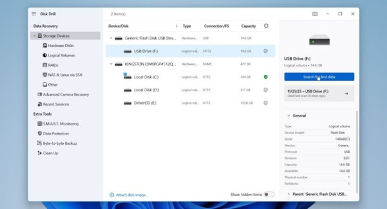Collapse the Storage Devices tree chevron

35,36
